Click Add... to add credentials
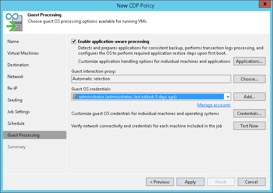This screenshot has height=193, width=273. click(x=249, y=96)
